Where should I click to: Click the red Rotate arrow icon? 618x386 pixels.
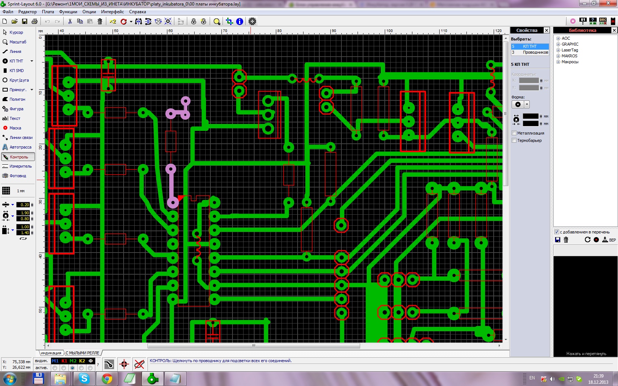point(124,21)
